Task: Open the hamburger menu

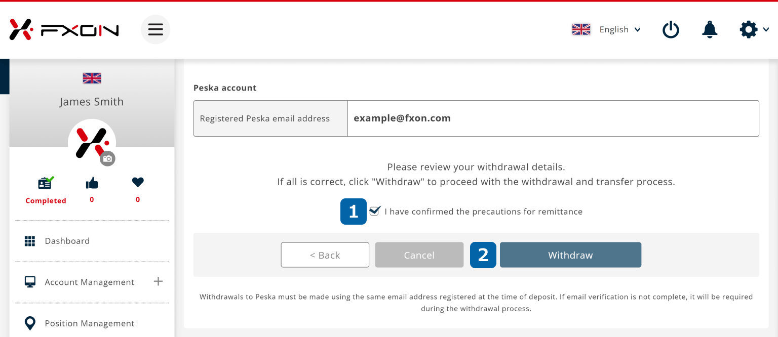Action: pyautogui.click(x=155, y=29)
